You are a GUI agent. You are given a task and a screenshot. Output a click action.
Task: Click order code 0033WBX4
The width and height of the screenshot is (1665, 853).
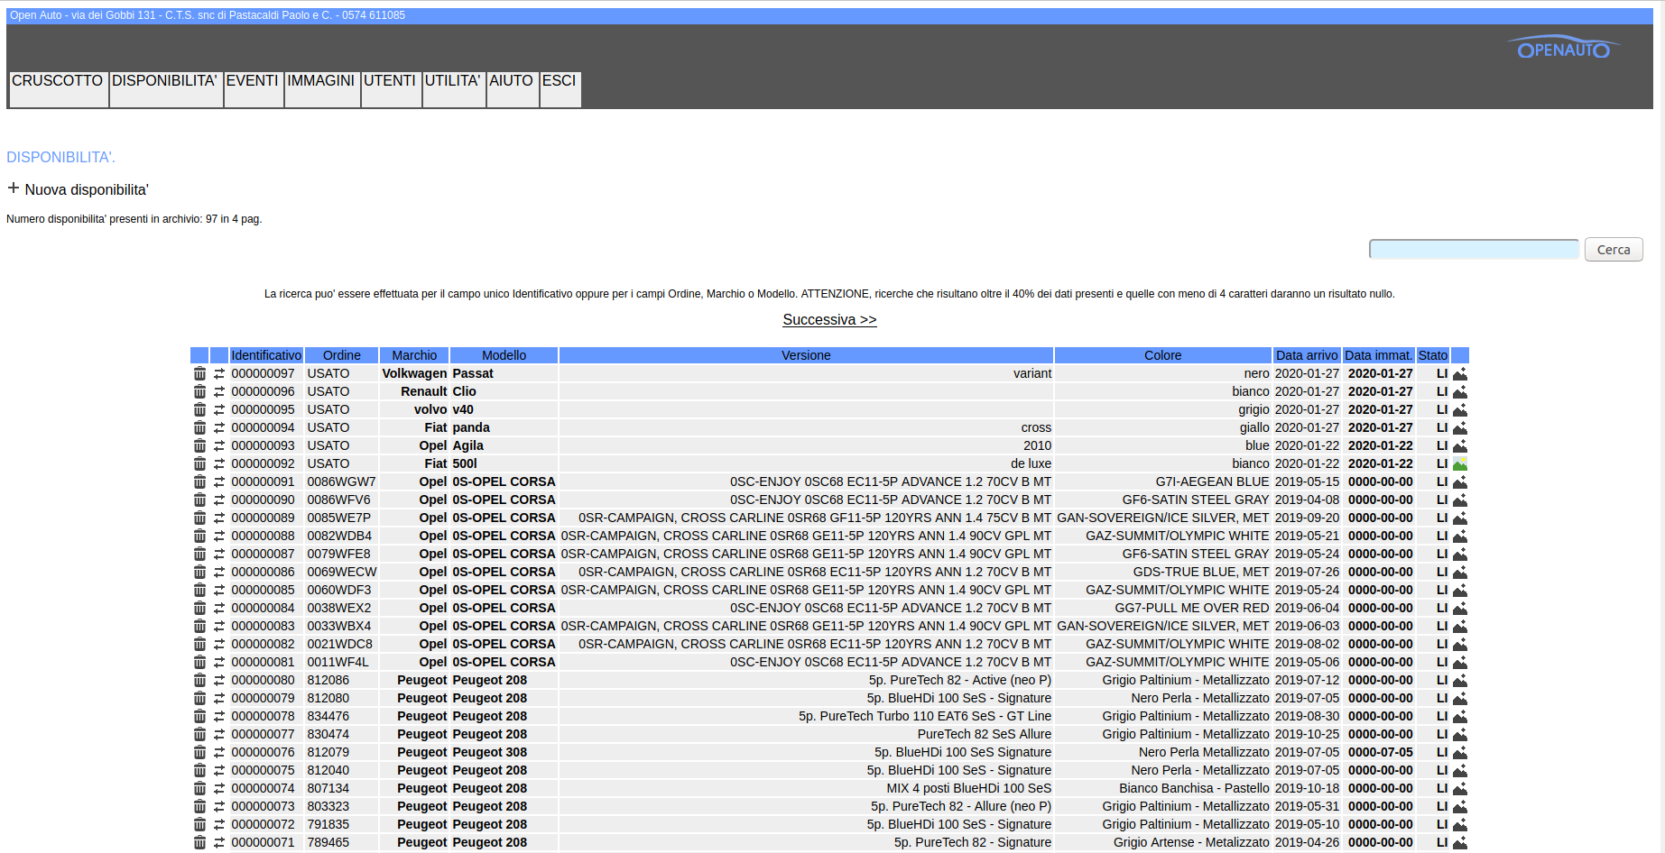(x=339, y=626)
